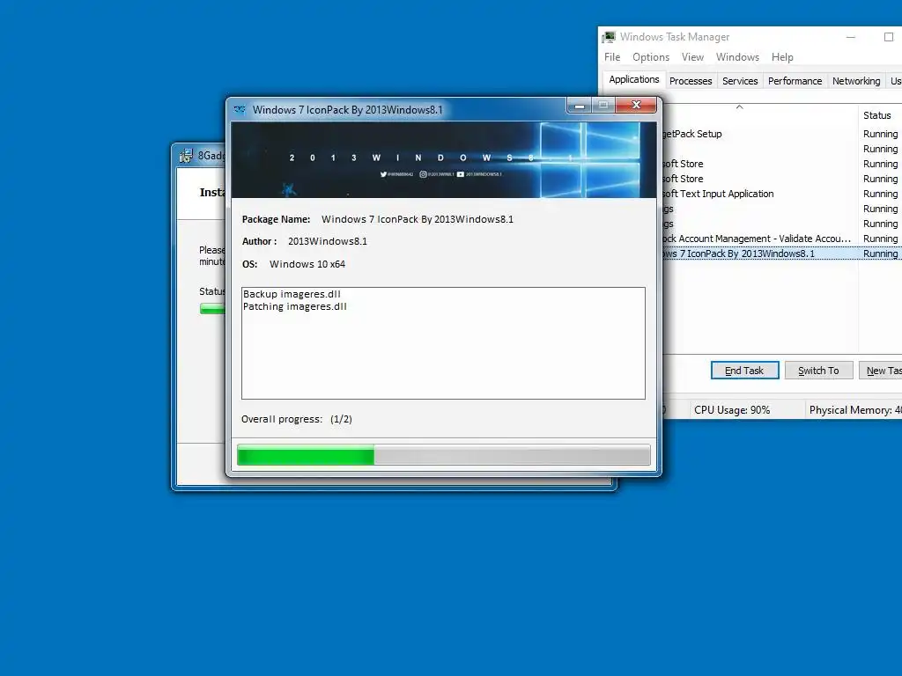902x676 pixels.
Task: Minimize the Windows Task Manager window
Action: coord(851,37)
